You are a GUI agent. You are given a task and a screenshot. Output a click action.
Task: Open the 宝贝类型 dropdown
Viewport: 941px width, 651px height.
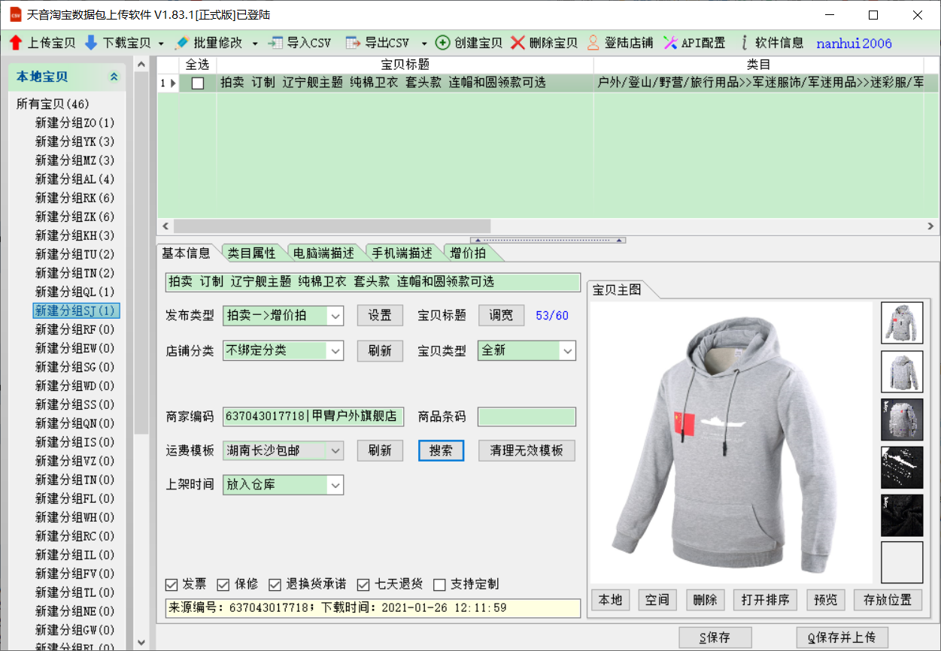(x=567, y=351)
